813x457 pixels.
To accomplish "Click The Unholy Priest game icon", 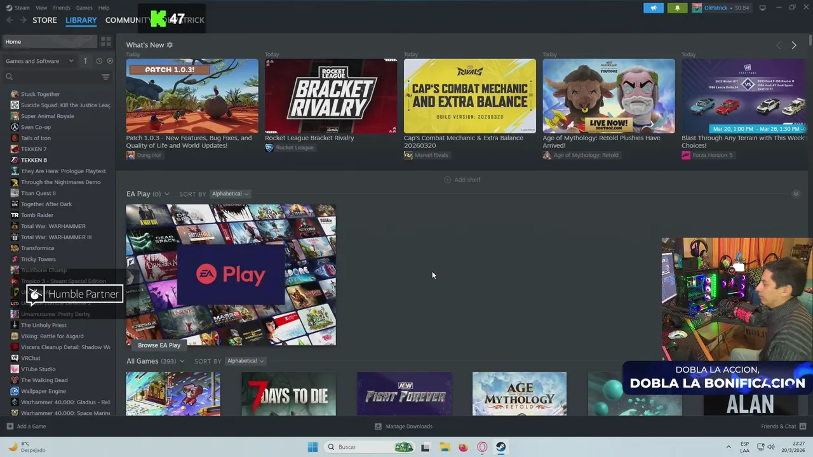I will [15, 325].
